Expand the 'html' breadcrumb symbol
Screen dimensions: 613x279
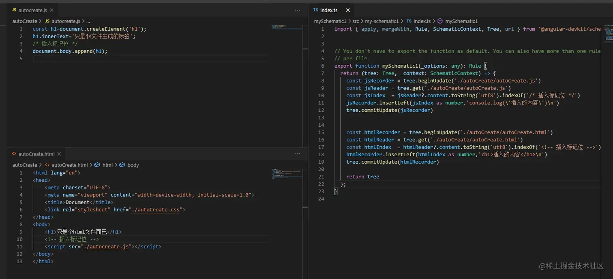click(107, 165)
